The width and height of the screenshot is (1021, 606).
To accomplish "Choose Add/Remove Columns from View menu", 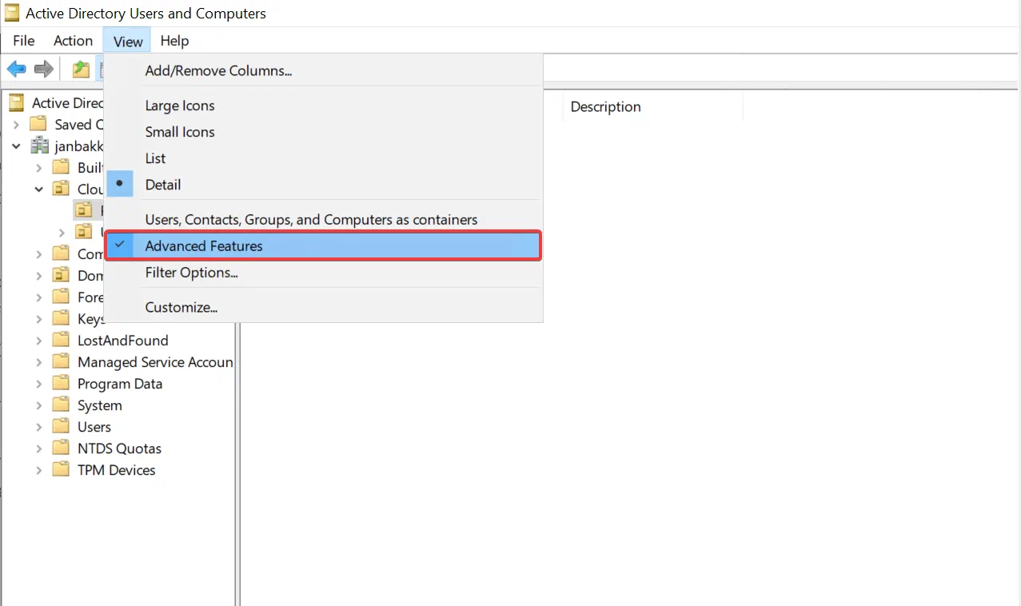I will point(324,70).
